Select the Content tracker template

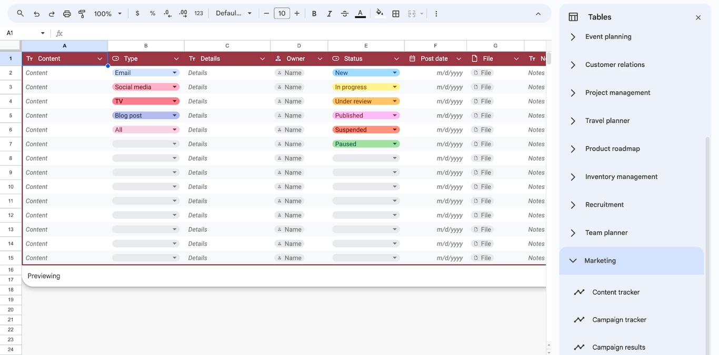[615, 292]
